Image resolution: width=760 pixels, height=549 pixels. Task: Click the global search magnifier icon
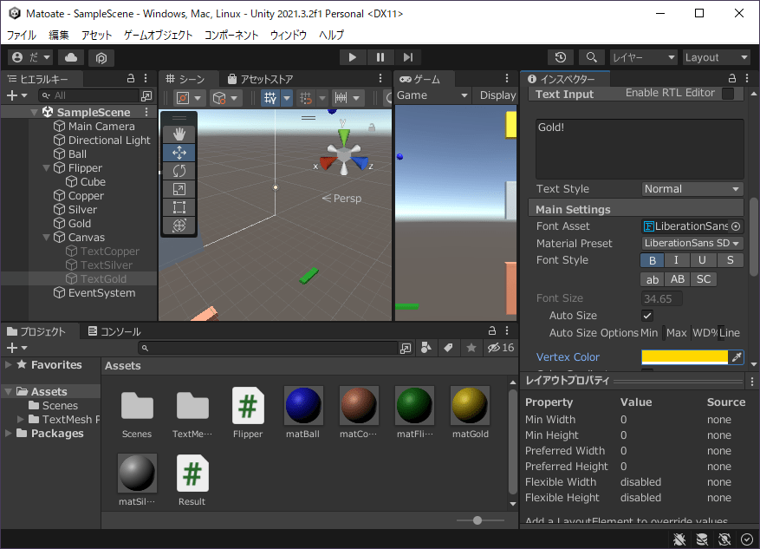tap(591, 57)
